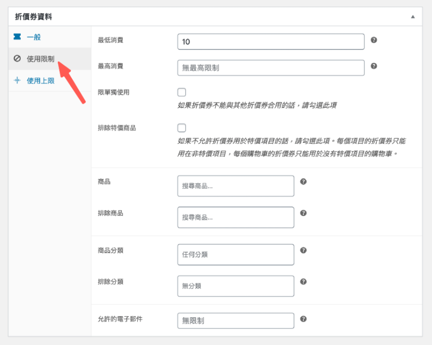
Task: Click help icon next to 允許的電子郵件 field
Action: click(x=303, y=319)
